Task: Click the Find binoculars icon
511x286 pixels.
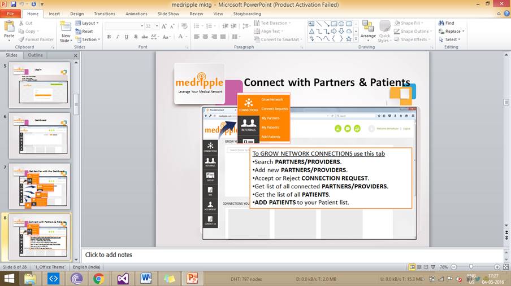Action: click(441, 23)
